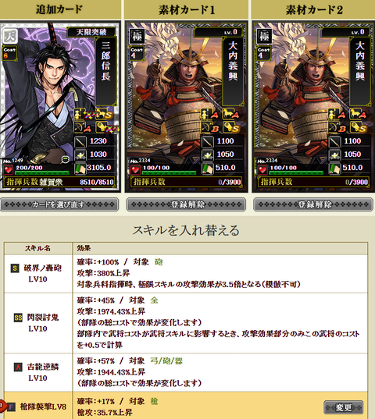Click the heart HP icon on 三郎信長 card
Screen dimensions: 375x419
9,169
